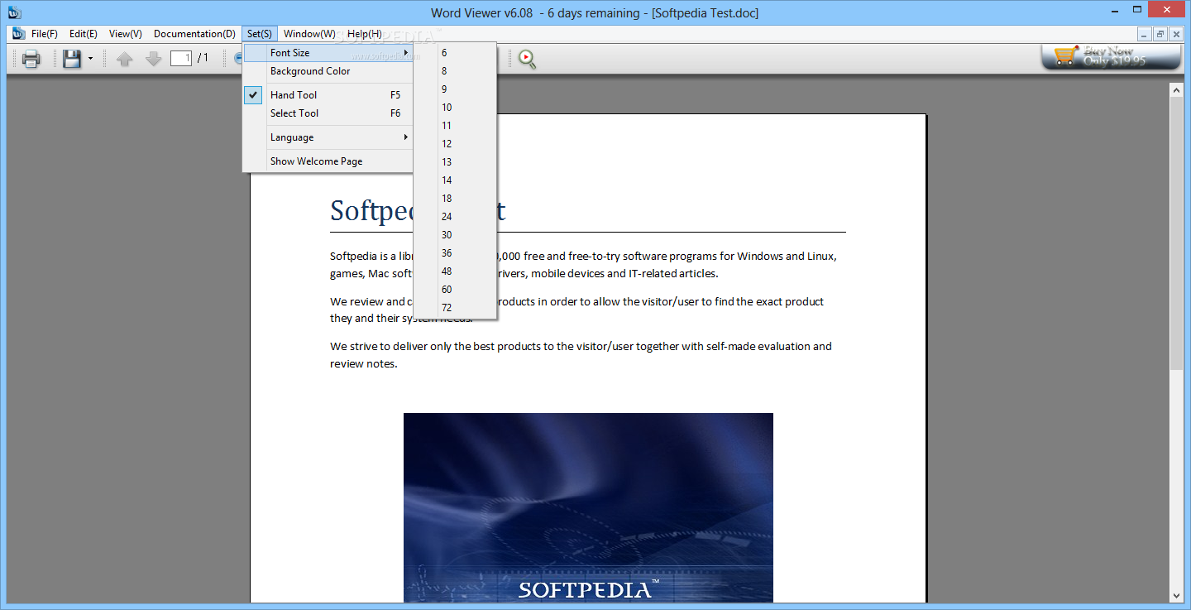This screenshot has height=610, width=1191.
Task: Click the title bar application icon
Action: (x=13, y=12)
